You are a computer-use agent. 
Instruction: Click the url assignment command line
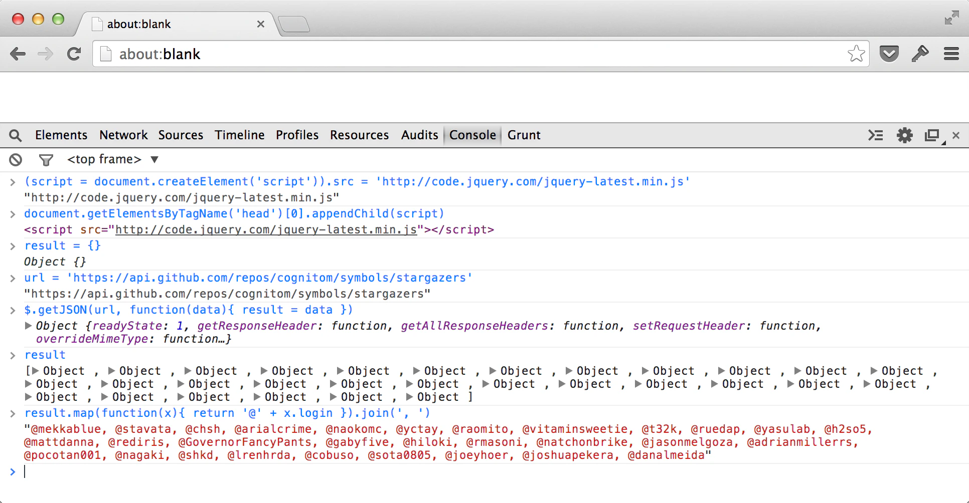[248, 278]
